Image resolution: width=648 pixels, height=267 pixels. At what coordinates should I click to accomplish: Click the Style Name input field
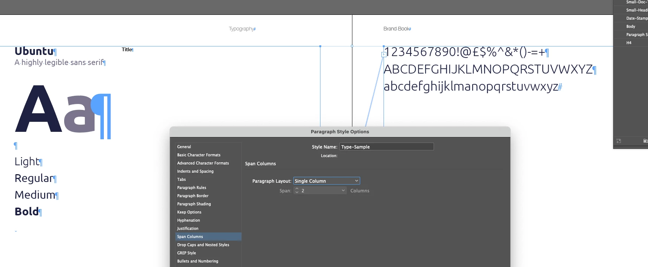(387, 147)
